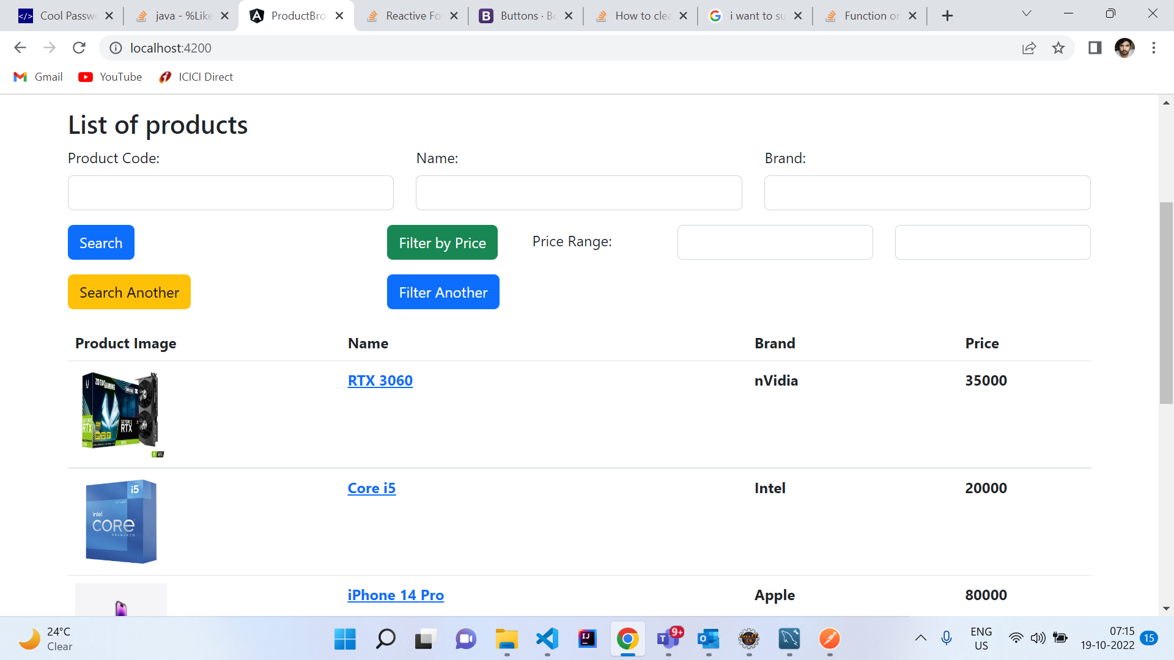The image size is (1174, 660).
Task: Click the yellow Search Another button
Action: pos(129,292)
